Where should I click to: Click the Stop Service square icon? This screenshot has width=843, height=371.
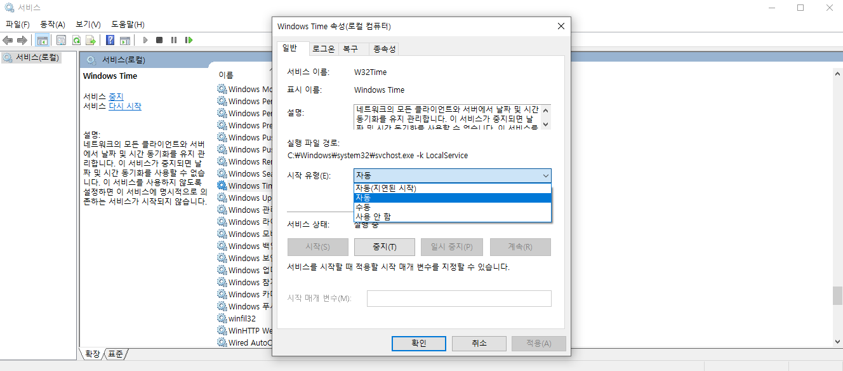(159, 40)
